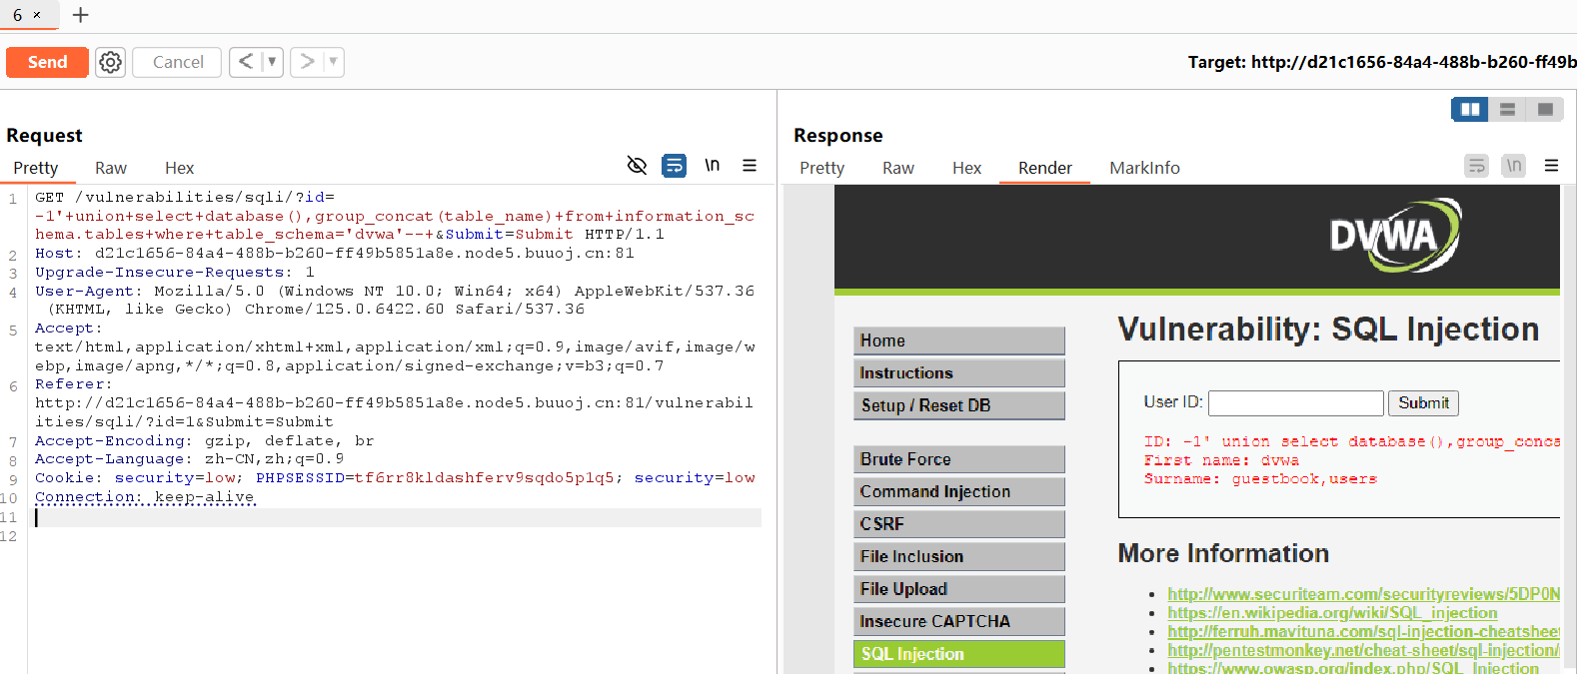The image size is (1577, 674).
Task: Click the Target URL text
Action: [x=1382, y=62]
